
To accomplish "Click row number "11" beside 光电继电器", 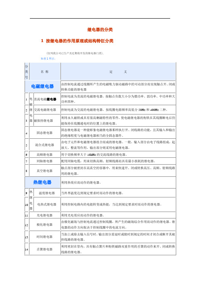I will 26,216.
